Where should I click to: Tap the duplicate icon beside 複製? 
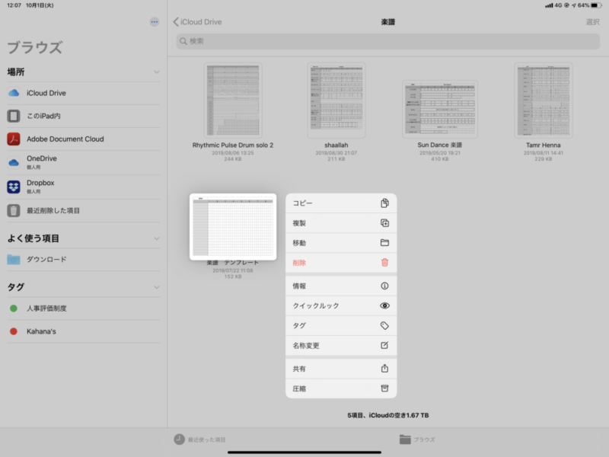pyautogui.click(x=384, y=223)
